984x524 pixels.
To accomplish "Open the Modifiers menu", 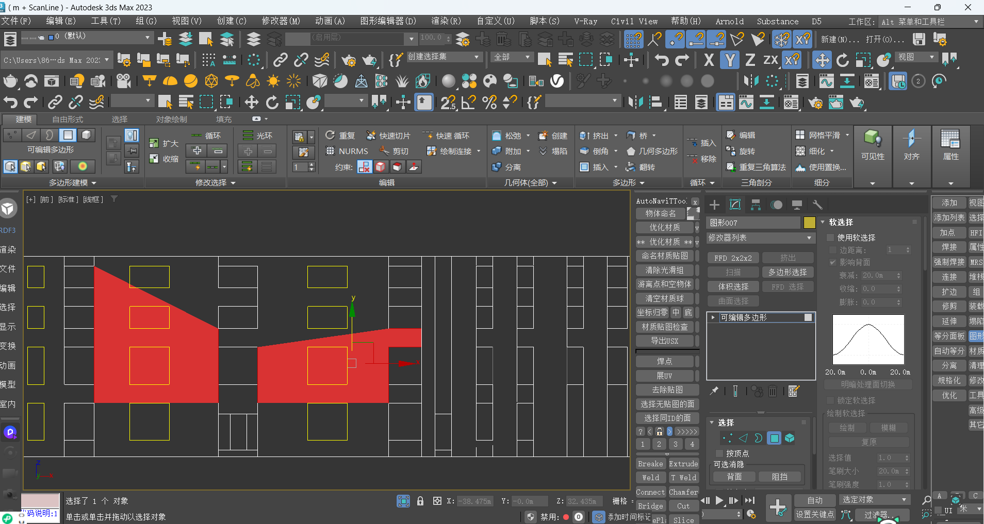I will pyautogui.click(x=281, y=21).
